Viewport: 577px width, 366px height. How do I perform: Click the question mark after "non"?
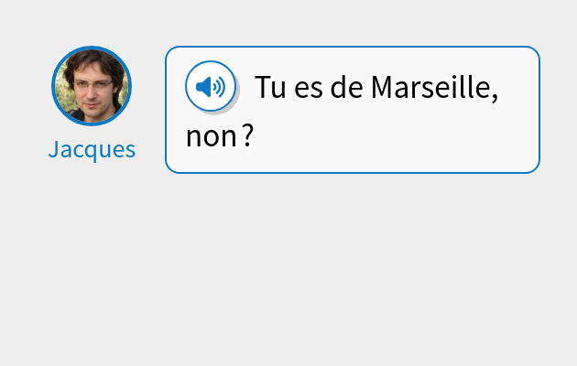(247, 136)
